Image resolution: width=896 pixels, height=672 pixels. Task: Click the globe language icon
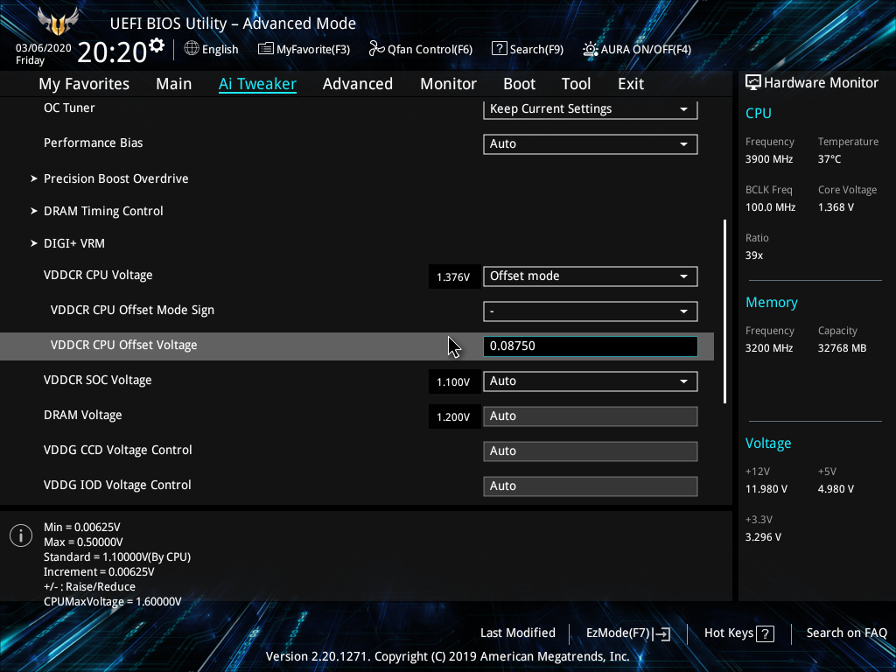tap(192, 49)
